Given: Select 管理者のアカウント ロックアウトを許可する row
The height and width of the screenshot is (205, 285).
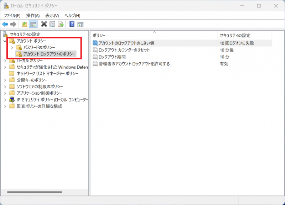Looking at the screenshot, I should pos(182,64).
